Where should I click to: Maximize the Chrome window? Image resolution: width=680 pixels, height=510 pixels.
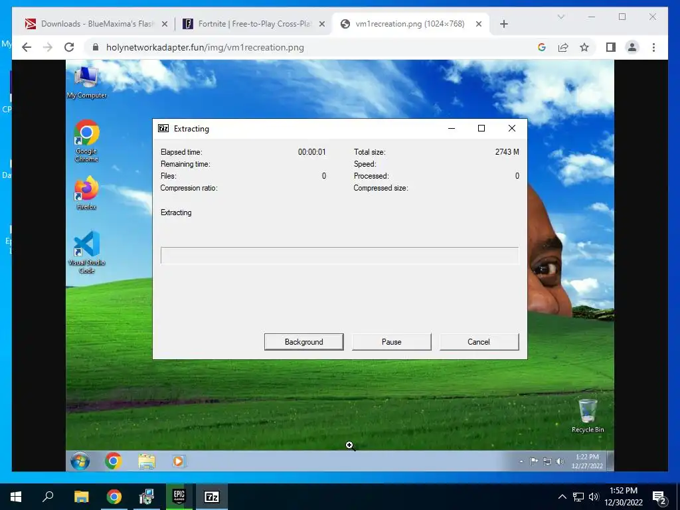622,17
